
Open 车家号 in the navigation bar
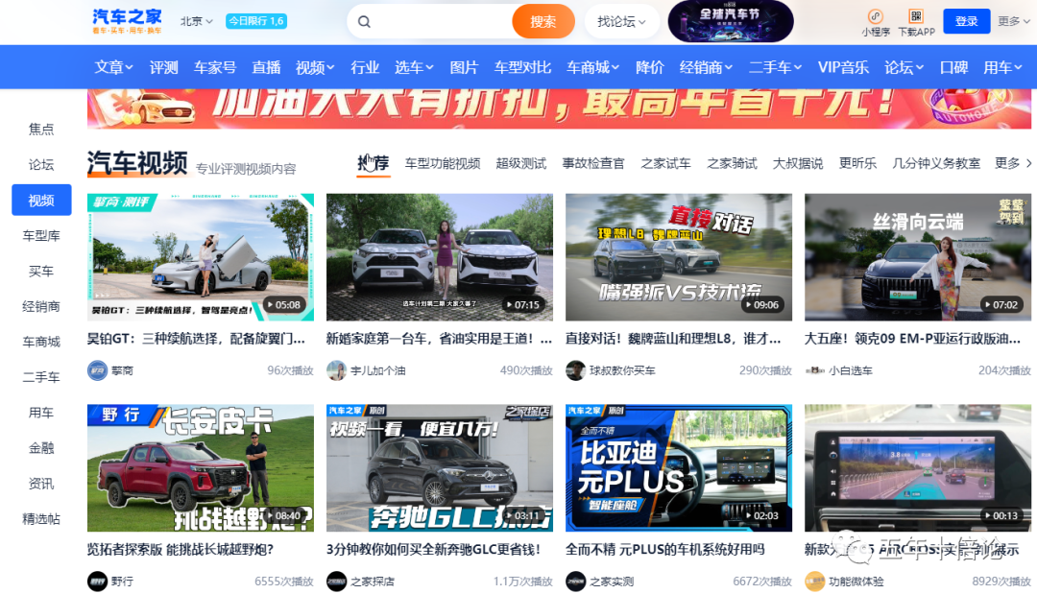point(215,67)
